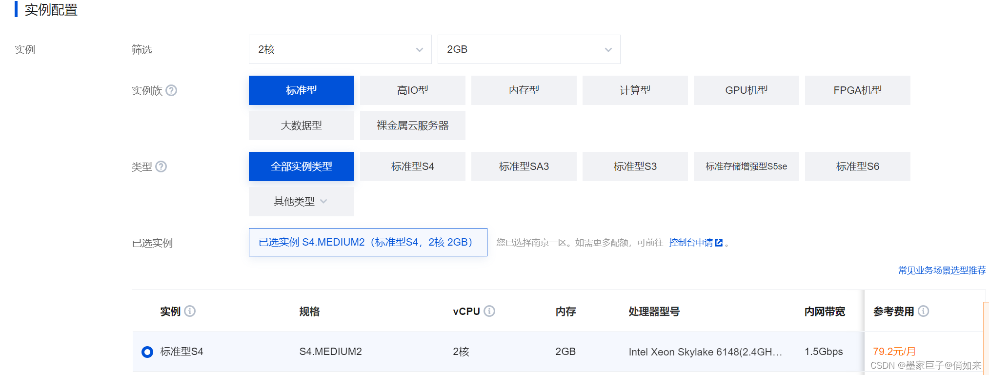The width and height of the screenshot is (989, 375).
Task: Choose the GPU机型 instance family
Action: pos(746,90)
